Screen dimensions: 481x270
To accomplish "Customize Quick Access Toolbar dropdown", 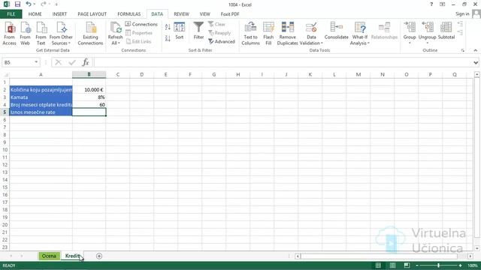I will point(56,4).
